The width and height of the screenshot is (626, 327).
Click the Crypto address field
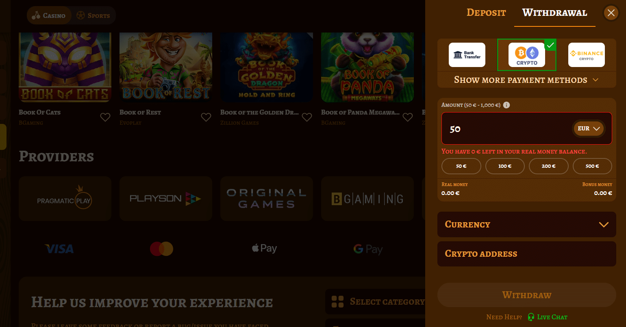tap(527, 254)
